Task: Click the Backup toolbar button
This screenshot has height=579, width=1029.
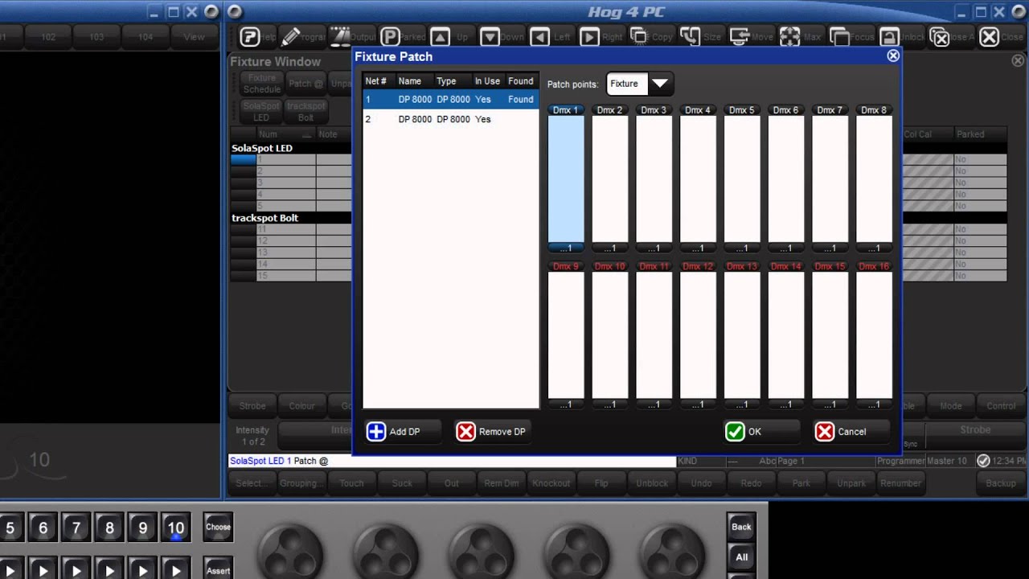Action: tap(1001, 483)
